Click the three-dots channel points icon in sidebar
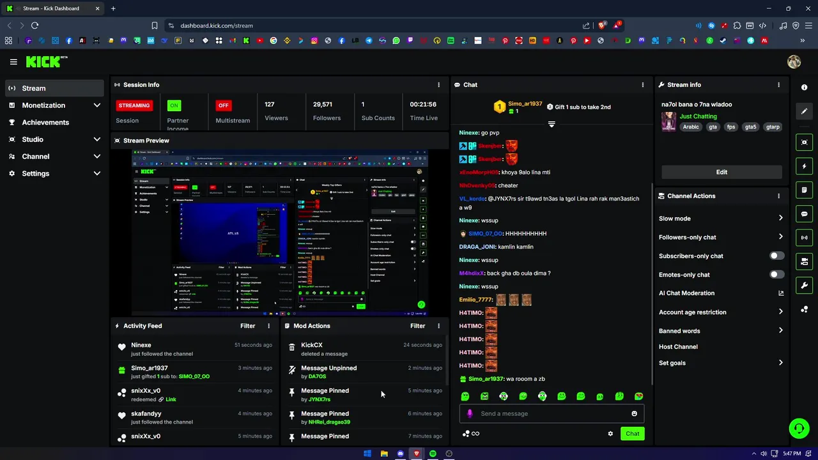The image size is (818, 460). pos(804,310)
